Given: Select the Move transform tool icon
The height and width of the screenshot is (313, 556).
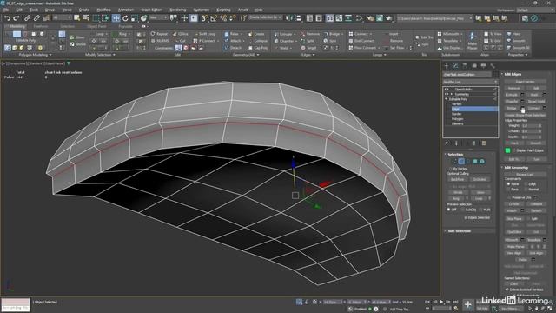Looking at the screenshot, I should point(116,18).
